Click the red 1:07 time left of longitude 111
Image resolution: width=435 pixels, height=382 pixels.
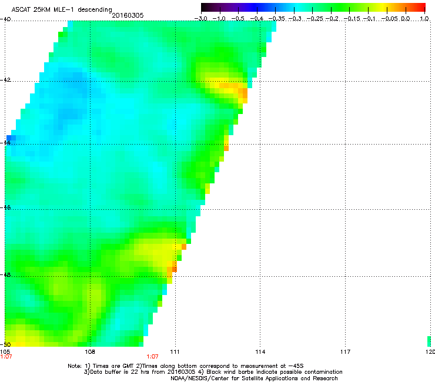pyautogui.click(x=153, y=357)
